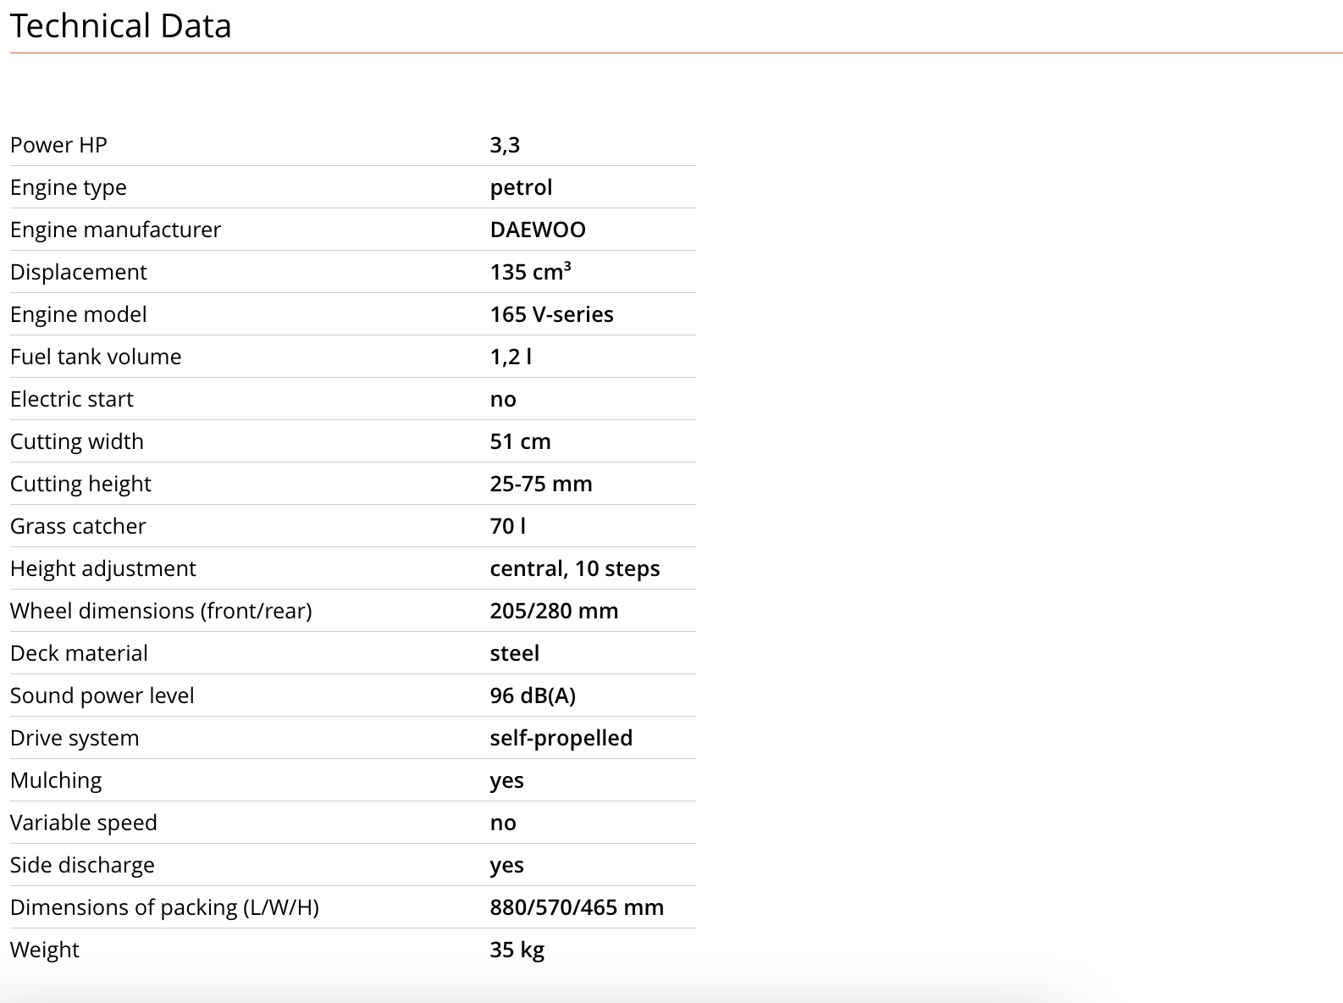Click the Engine model row label

pos(78,314)
